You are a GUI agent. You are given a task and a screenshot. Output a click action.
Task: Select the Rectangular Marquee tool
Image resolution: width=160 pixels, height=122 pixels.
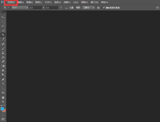tap(3, 22)
